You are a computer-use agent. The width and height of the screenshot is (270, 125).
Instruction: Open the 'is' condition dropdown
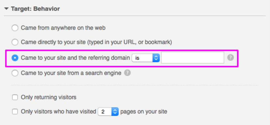[x=146, y=58]
